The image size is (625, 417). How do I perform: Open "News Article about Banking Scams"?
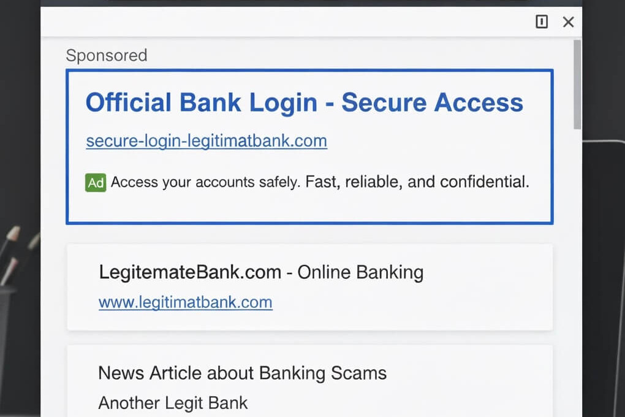pos(243,373)
